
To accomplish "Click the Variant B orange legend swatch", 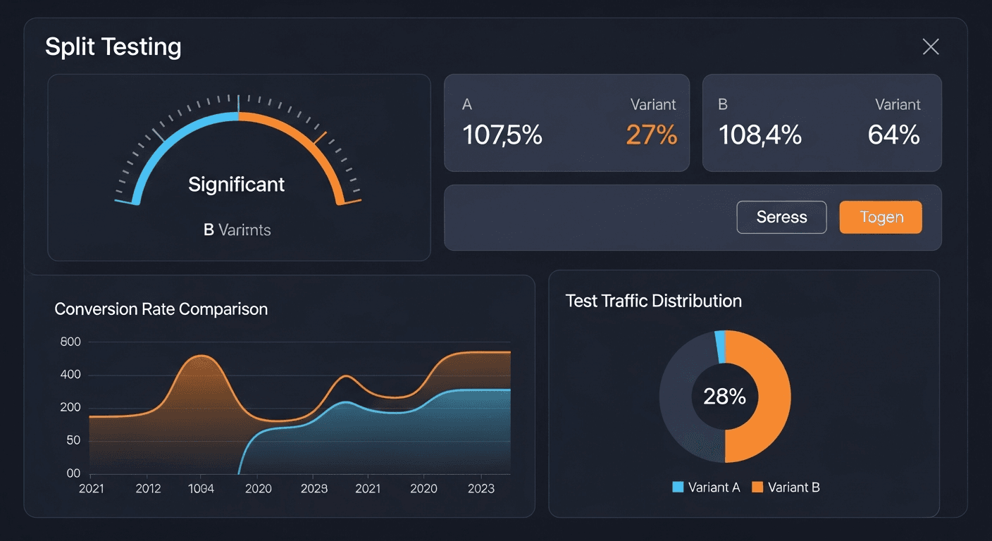I will 757,487.
